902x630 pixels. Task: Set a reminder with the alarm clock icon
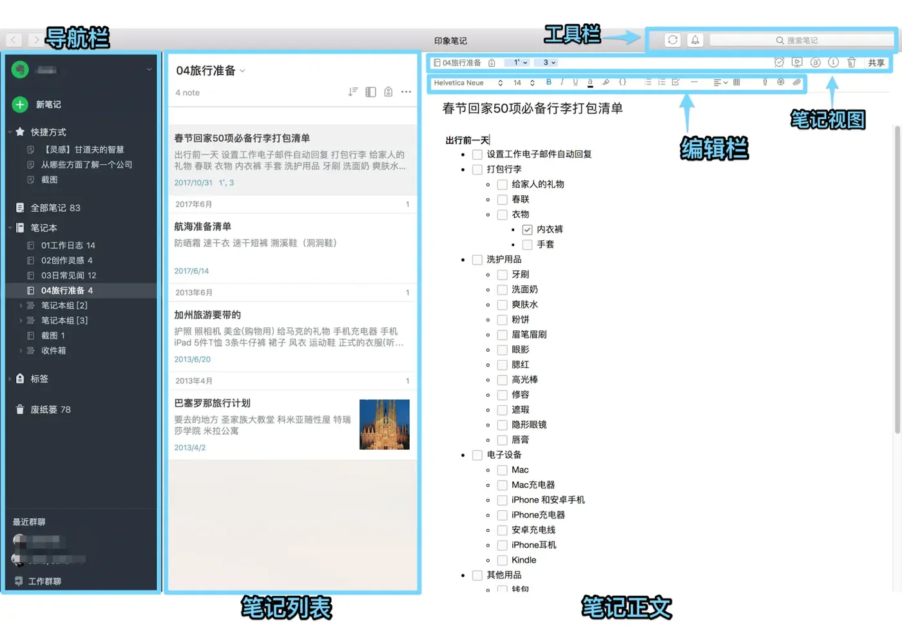tap(779, 62)
